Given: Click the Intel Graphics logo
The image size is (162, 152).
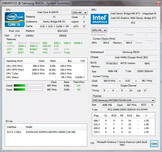Looking at the screenshot, I should click(100, 19).
